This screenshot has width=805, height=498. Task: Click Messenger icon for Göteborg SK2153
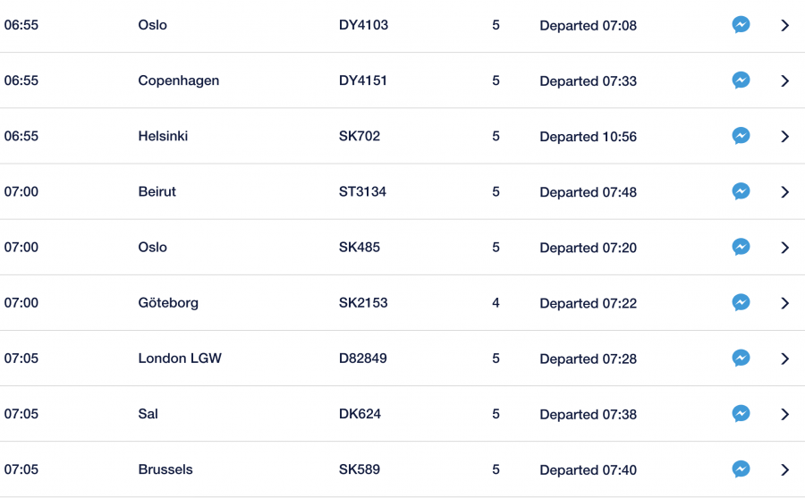[x=741, y=302]
